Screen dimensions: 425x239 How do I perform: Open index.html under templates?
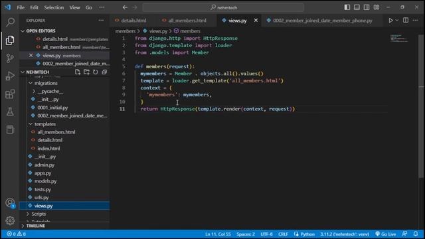pos(48,149)
